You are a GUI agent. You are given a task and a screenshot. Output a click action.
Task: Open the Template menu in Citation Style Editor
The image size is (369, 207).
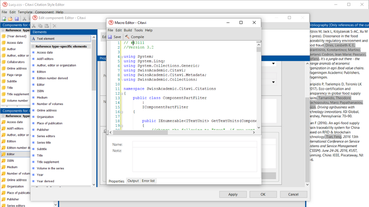pyautogui.click(x=25, y=12)
